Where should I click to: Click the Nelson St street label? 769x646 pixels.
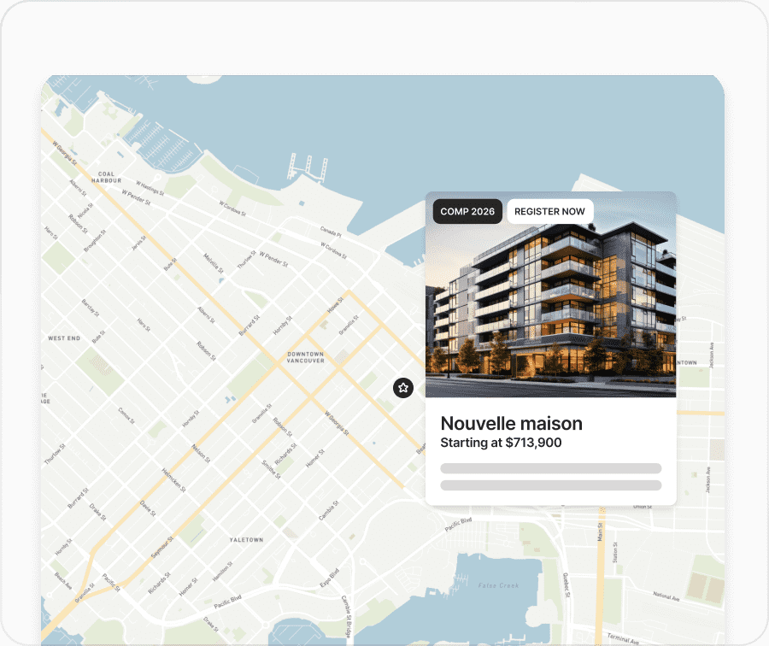pyautogui.click(x=201, y=454)
